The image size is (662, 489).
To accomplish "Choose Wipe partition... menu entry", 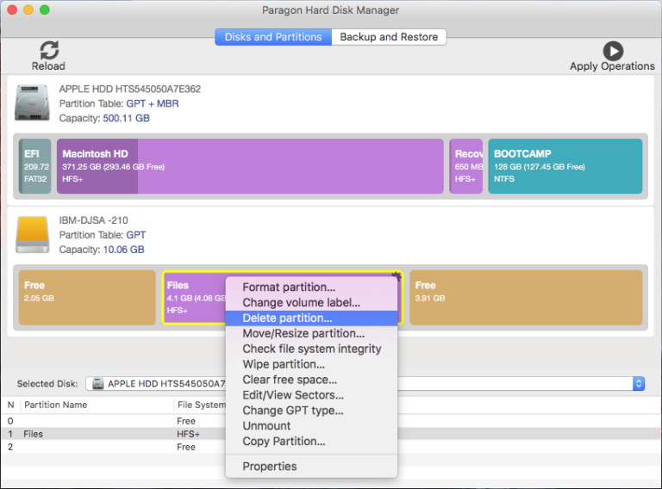I will point(311,364).
